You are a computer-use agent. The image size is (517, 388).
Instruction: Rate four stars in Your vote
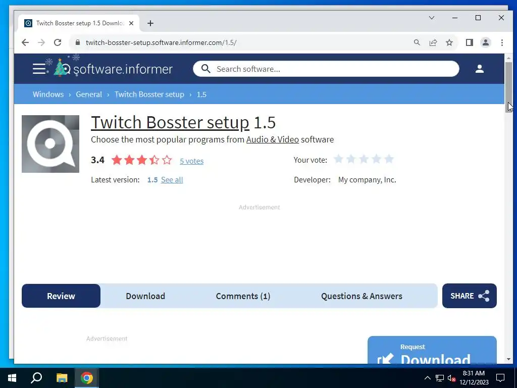[x=376, y=159]
